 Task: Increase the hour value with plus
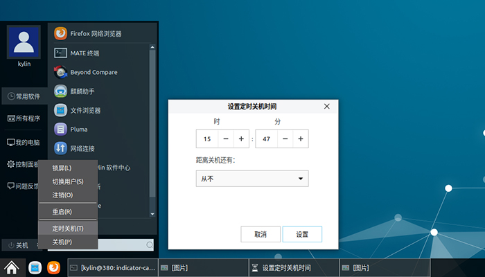241,139
